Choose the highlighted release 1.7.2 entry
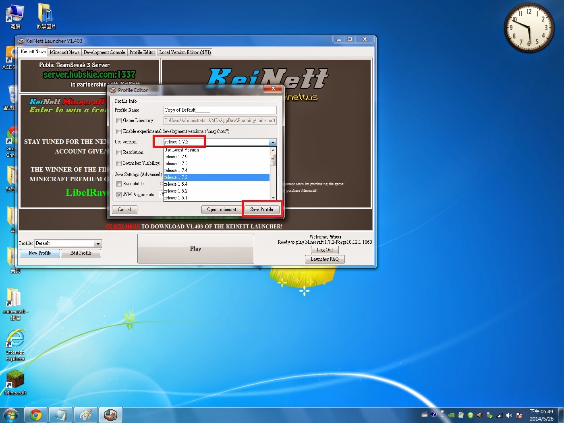 (216, 177)
